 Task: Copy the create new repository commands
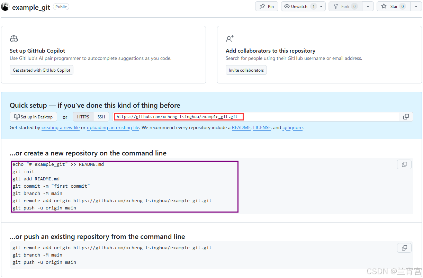click(x=404, y=164)
